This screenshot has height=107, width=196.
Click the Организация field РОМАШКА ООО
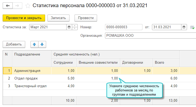[150, 35]
